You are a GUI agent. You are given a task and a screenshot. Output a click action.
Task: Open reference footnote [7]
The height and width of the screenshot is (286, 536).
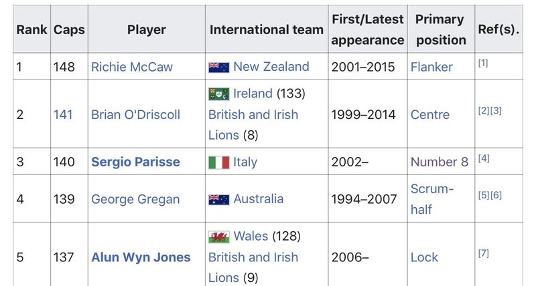coord(483,253)
